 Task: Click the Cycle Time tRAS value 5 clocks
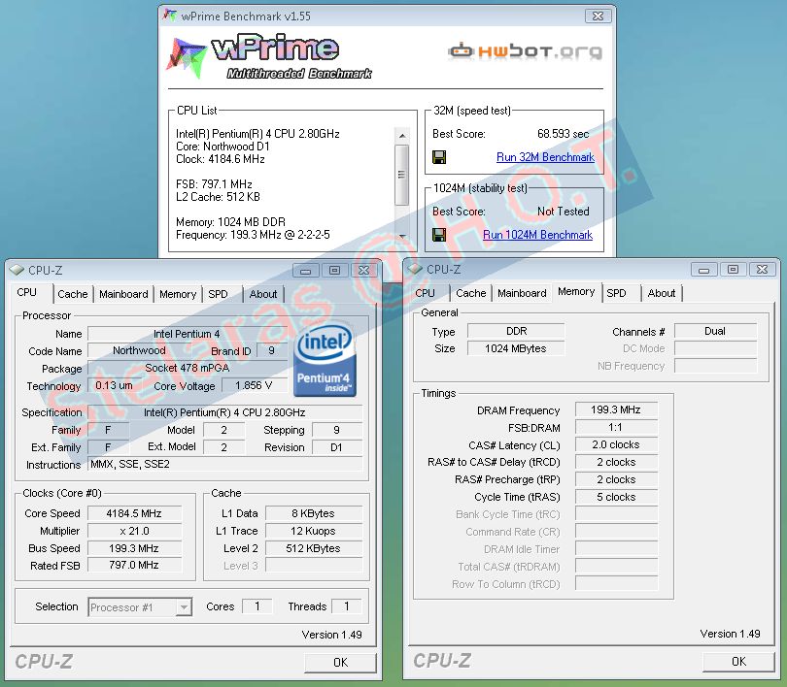[616, 497]
